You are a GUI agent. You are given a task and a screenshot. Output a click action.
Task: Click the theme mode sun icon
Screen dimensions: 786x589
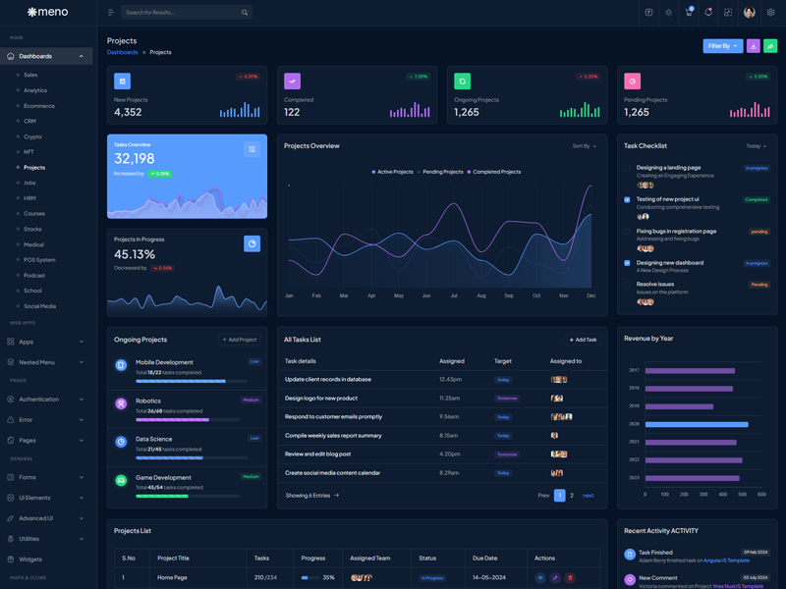tap(668, 13)
